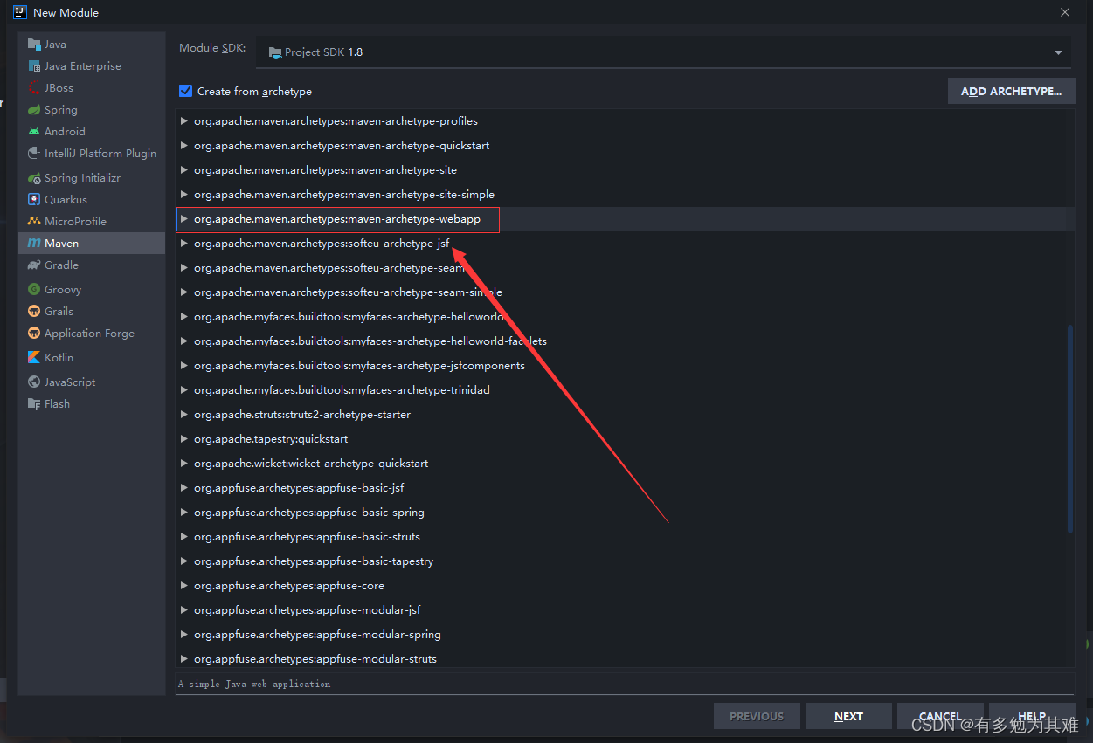
Task: Select Spring module type
Action: click(x=92, y=110)
